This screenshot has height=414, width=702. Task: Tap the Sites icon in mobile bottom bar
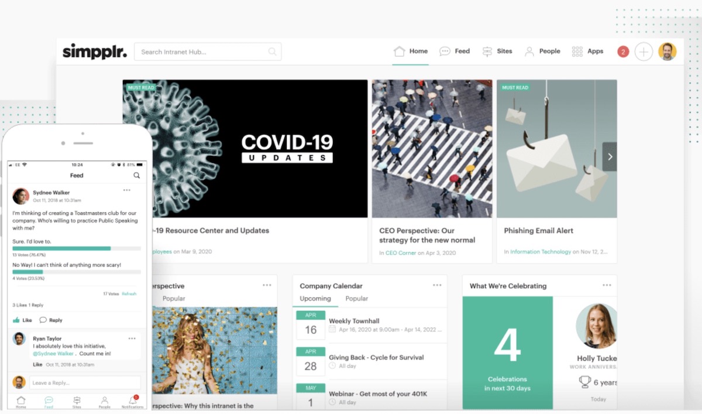(77, 402)
